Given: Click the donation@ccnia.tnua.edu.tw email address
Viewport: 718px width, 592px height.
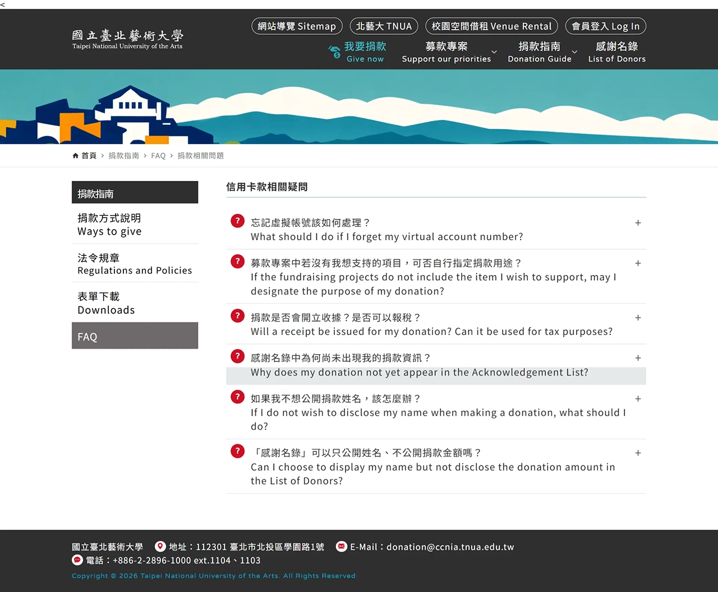Looking at the screenshot, I should (x=450, y=547).
